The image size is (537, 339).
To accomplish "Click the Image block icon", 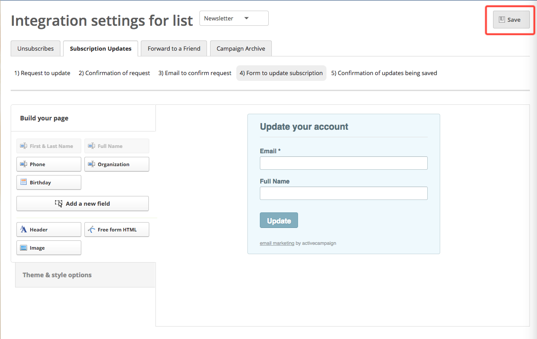I will coord(23,247).
